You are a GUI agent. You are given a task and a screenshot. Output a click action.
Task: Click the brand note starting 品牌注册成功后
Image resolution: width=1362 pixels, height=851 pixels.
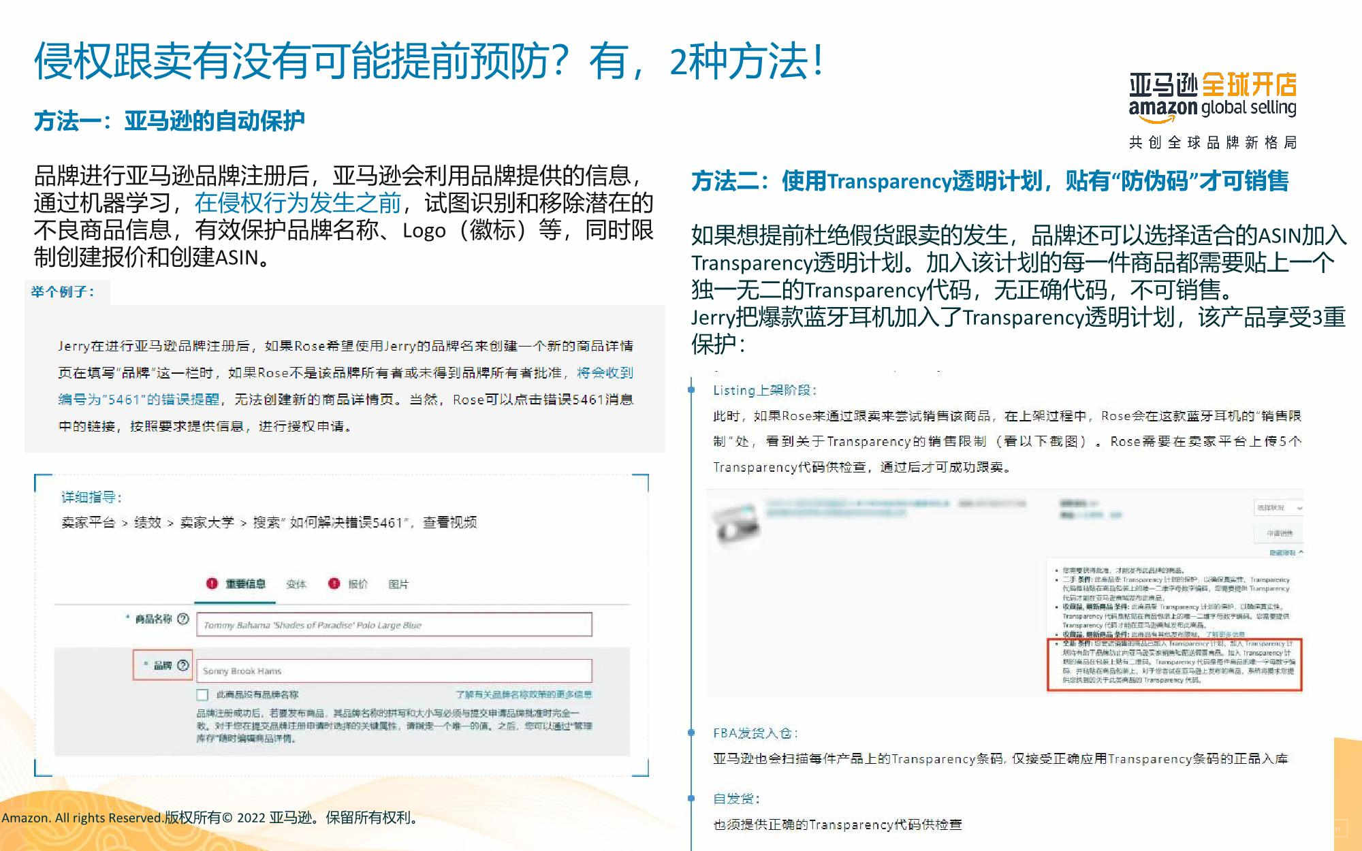click(394, 726)
